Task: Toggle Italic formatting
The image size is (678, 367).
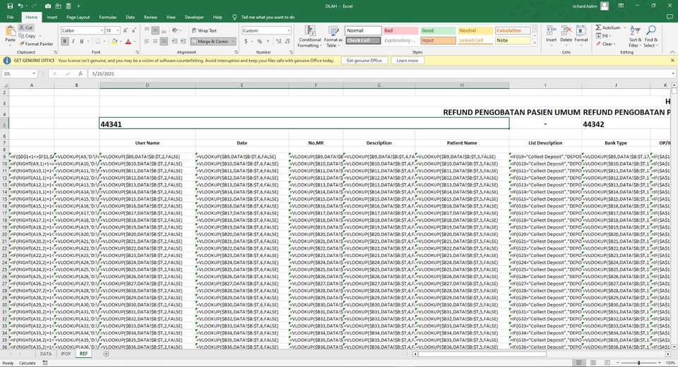Action: point(73,42)
